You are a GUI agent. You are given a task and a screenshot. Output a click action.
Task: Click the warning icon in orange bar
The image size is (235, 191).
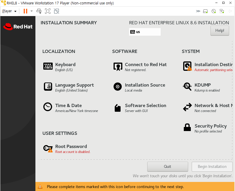[40, 187]
